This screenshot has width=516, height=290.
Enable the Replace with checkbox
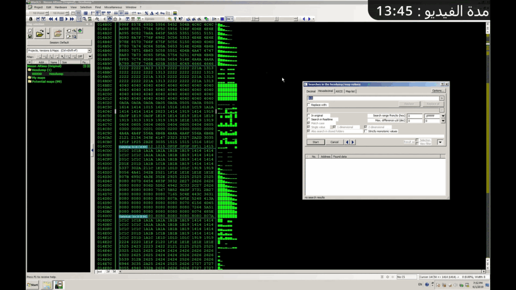click(x=309, y=105)
